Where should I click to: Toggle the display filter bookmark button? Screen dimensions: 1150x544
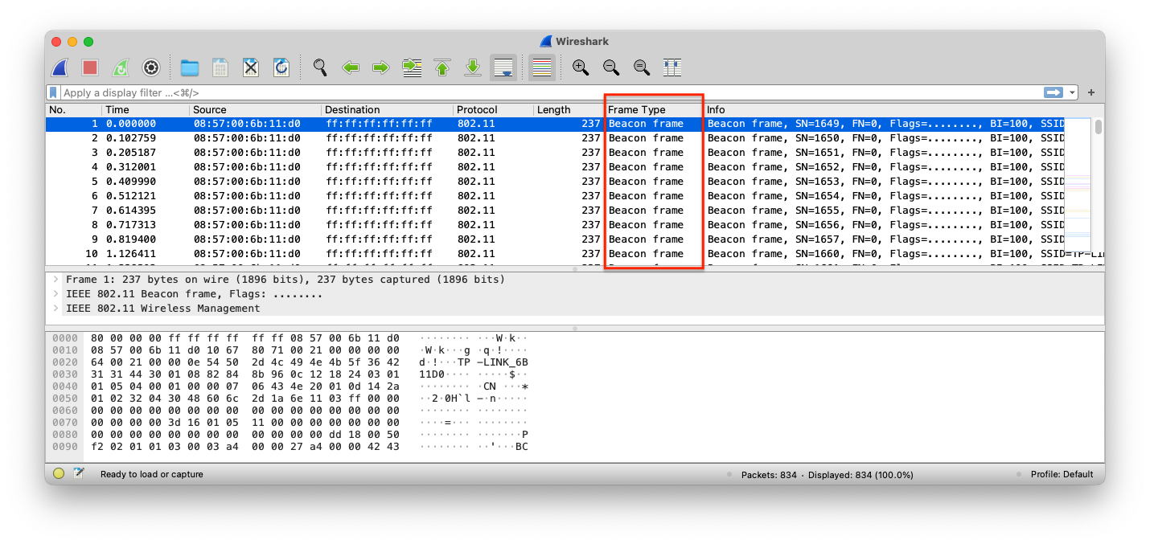(x=54, y=93)
